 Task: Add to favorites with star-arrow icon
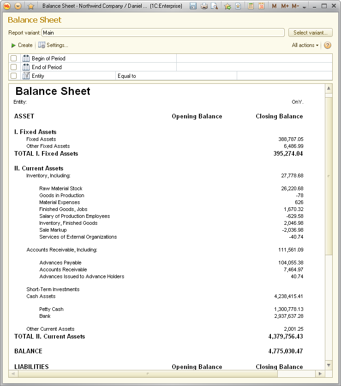pyautogui.click(x=227, y=6)
